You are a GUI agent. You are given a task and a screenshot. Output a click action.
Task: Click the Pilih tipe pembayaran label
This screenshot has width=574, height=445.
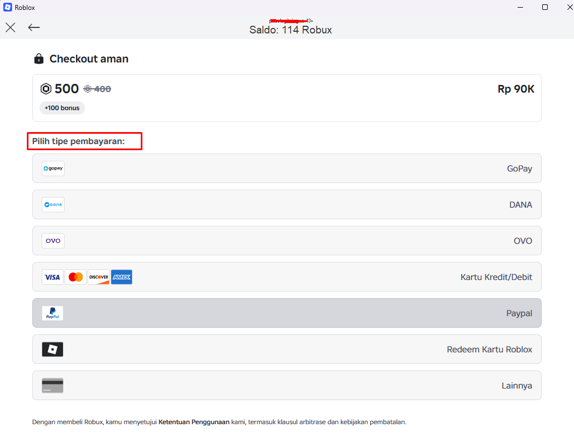78,141
